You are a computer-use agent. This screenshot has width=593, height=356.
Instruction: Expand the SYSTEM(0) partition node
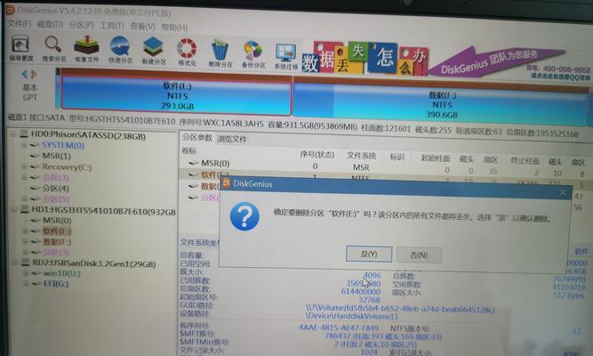point(24,145)
